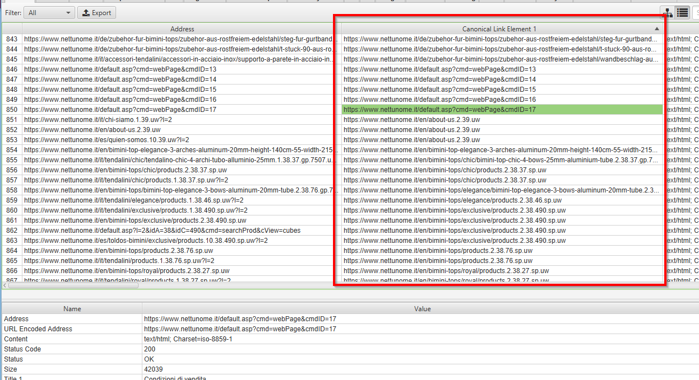Click value text/html; Charset=iso-8859-1
Viewport: 699px width, 380px height.
(x=188, y=339)
